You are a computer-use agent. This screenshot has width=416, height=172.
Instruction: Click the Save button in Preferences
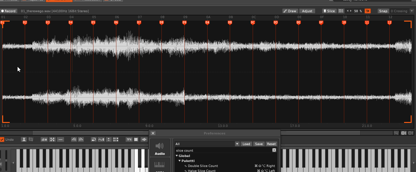pos(259,144)
